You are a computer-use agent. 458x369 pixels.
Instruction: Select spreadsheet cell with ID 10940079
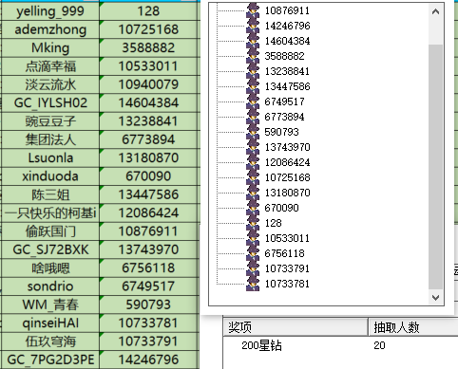tap(149, 84)
